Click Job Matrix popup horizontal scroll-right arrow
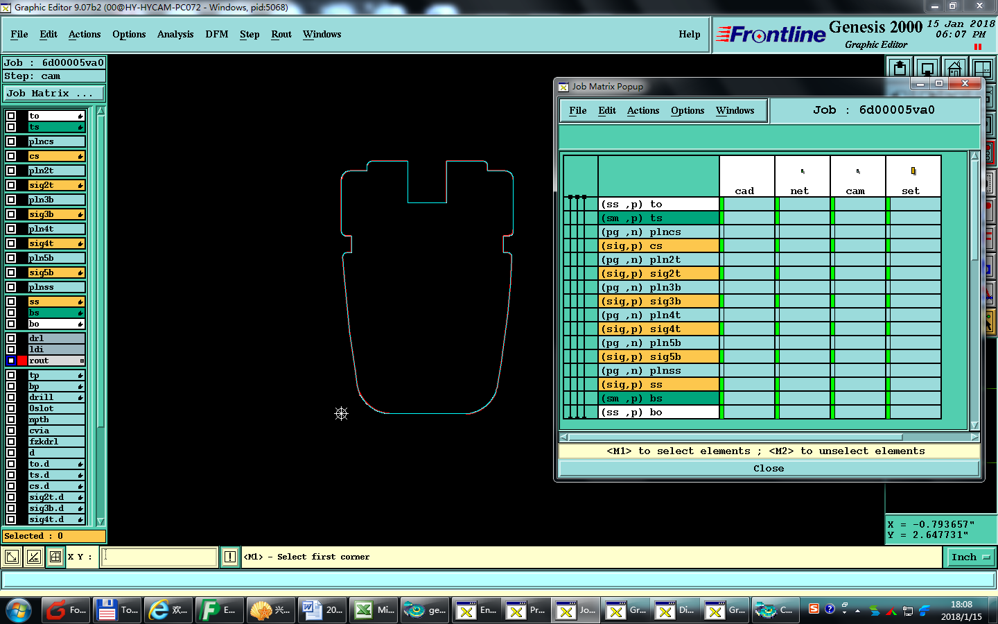The height and width of the screenshot is (624, 998). click(x=974, y=437)
